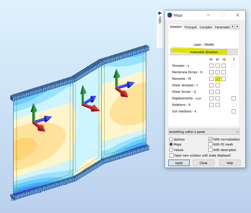This screenshot has width=251, height=213.
Task: Check Membrane forces N yy
Action: pyautogui.click(x=217, y=72)
